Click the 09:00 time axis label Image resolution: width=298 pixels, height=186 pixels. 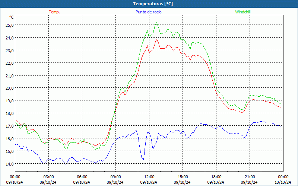(x=115, y=177)
